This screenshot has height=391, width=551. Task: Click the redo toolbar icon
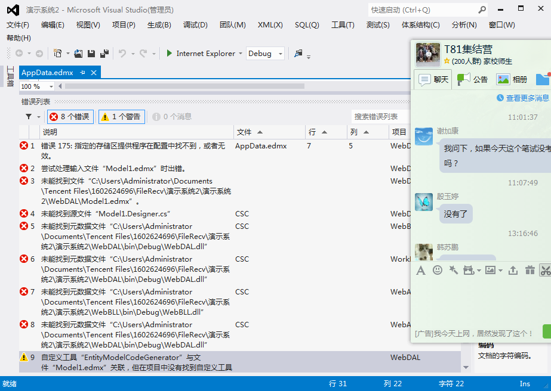[x=143, y=54]
